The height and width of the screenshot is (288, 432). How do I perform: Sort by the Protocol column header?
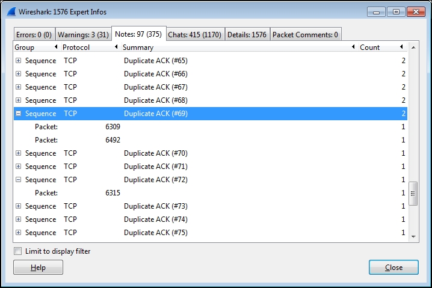point(91,47)
